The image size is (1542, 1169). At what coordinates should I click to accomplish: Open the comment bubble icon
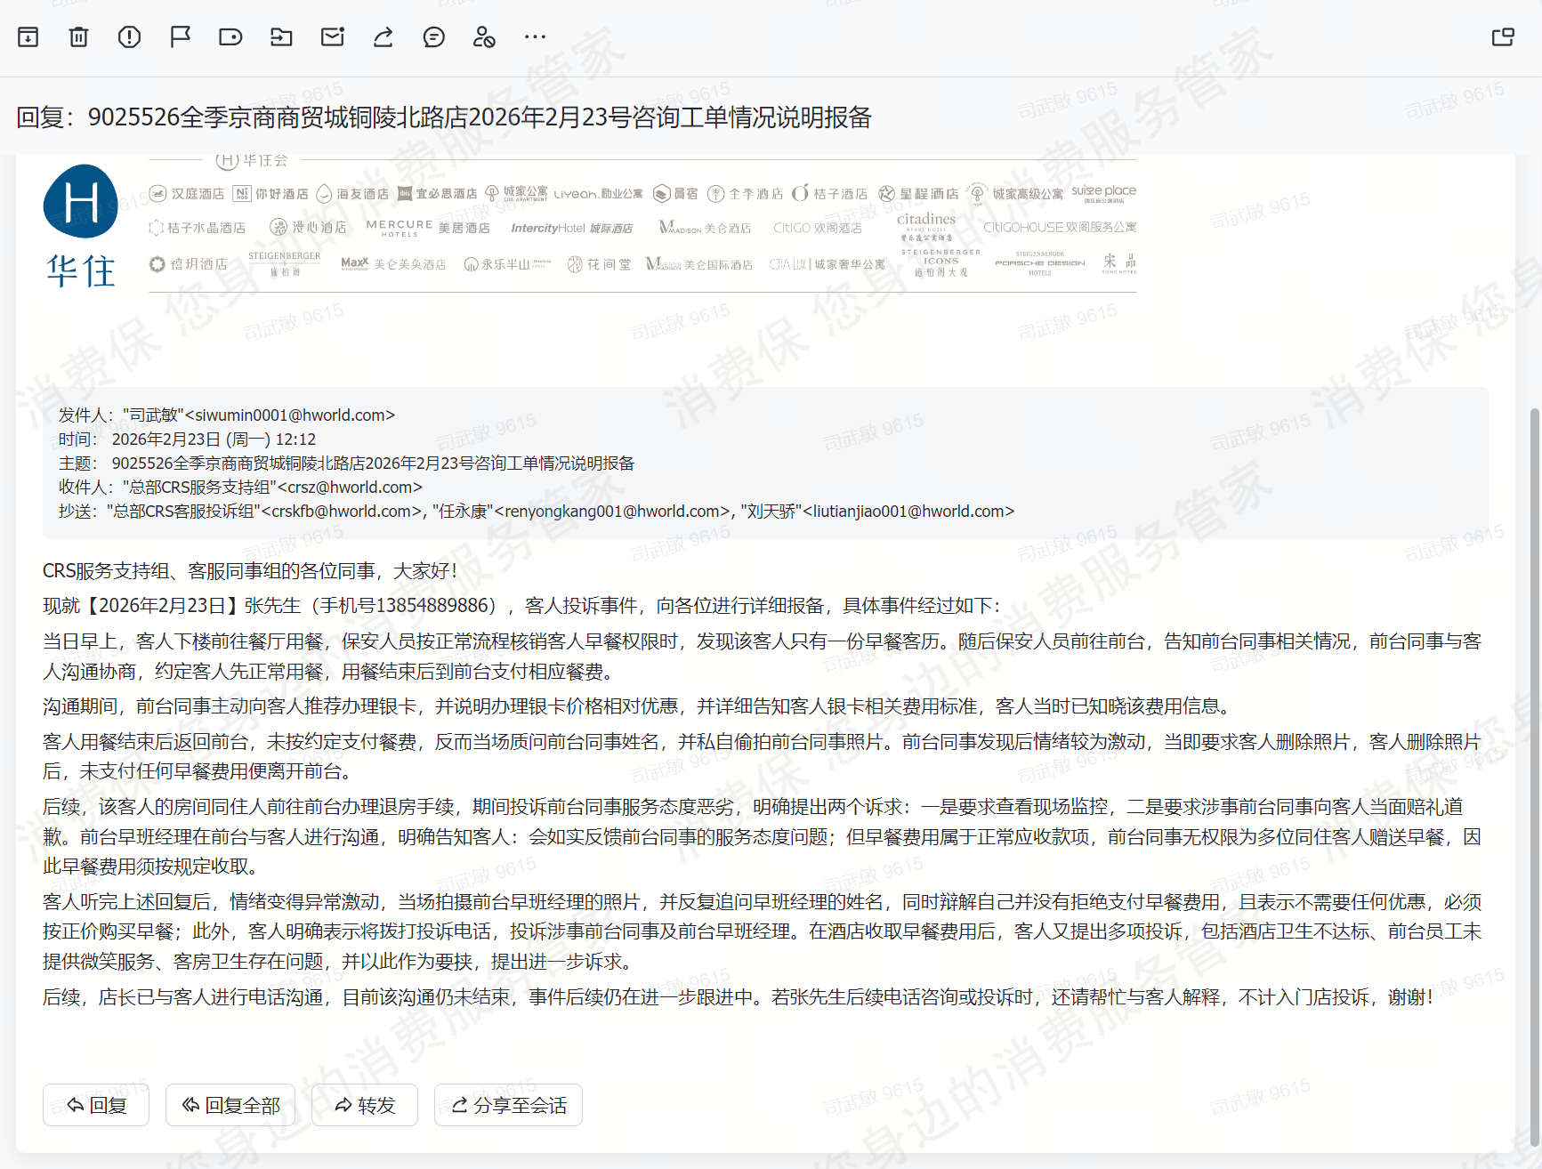pyautogui.click(x=434, y=37)
